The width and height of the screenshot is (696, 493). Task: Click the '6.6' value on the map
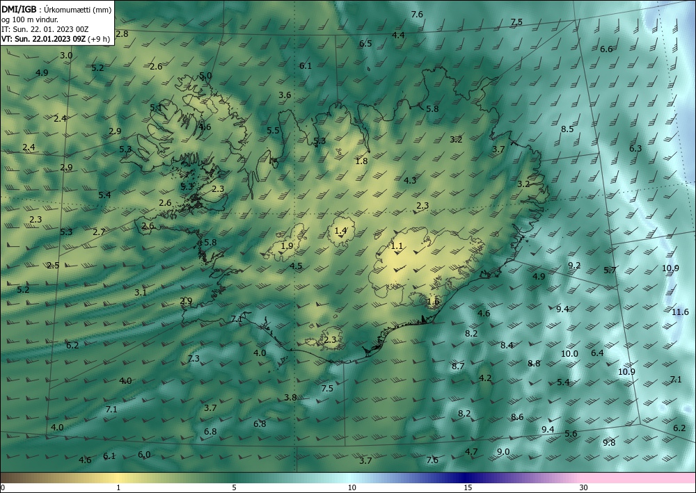tap(606, 49)
